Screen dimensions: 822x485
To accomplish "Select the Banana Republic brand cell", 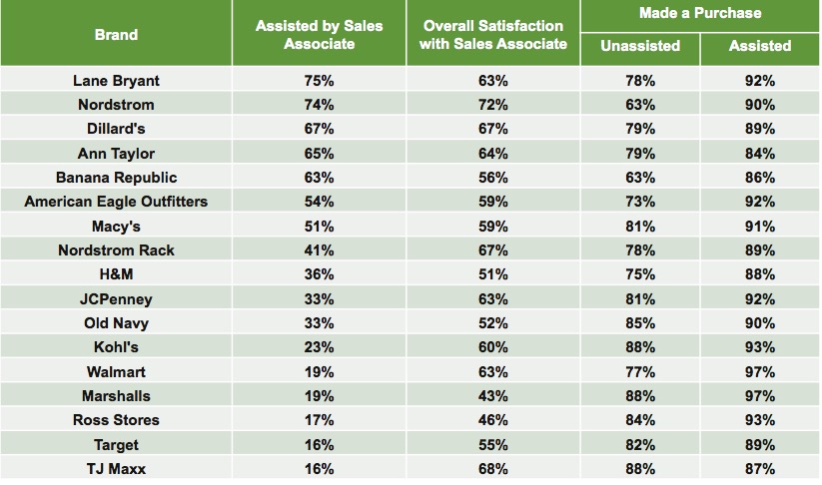I will [116, 178].
